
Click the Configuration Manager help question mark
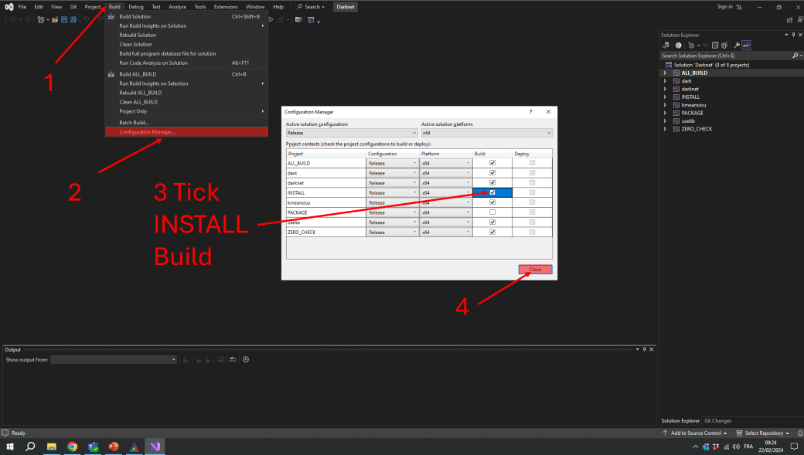pos(530,112)
